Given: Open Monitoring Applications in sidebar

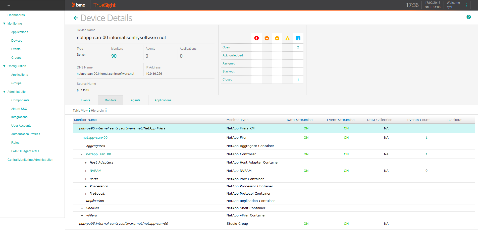Looking at the screenshot, I should click(20, 32).
